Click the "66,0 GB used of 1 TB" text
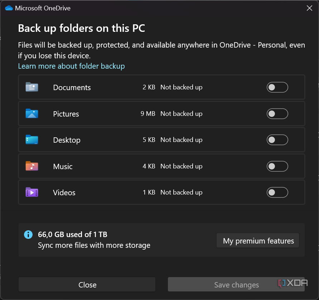Viewport: 319px width, 300px height. pos(73,235)
